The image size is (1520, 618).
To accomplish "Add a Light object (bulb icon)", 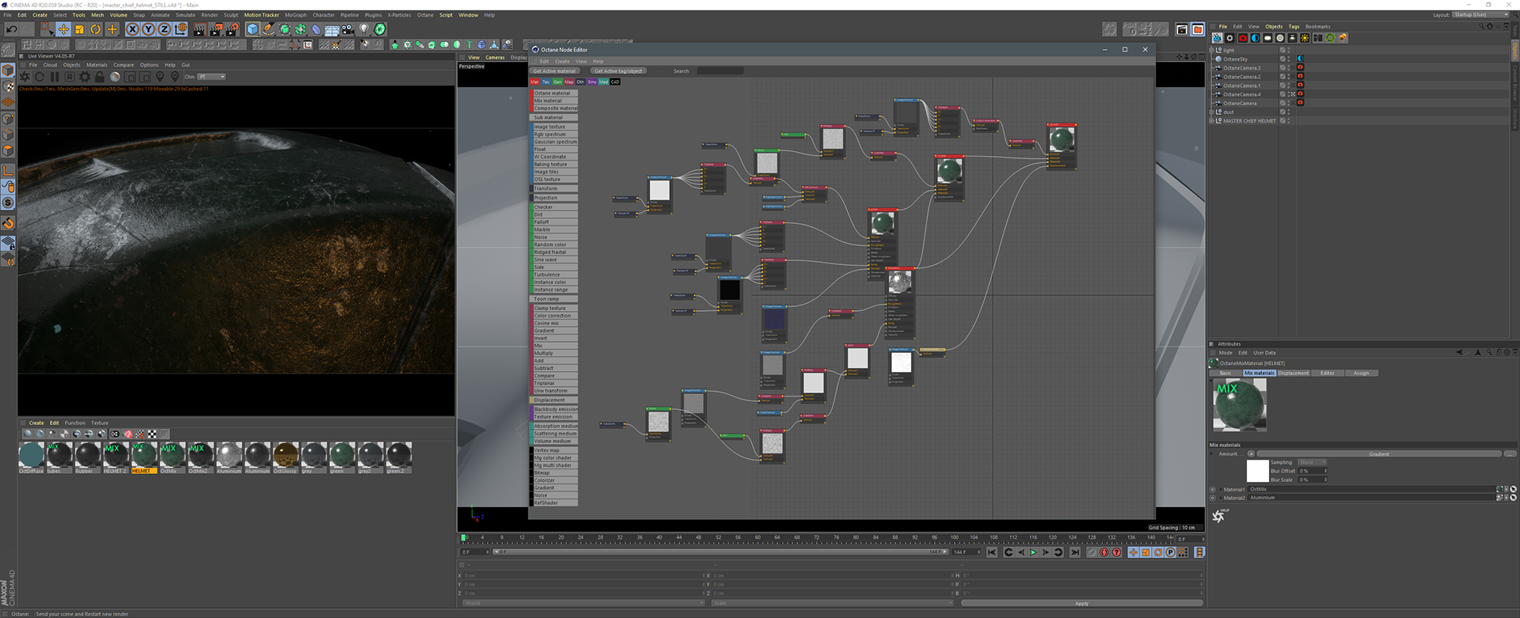I will 364,29.
